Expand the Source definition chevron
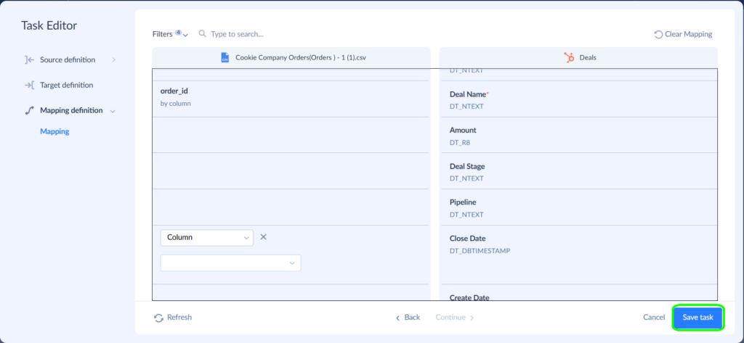 click(113, 59)
